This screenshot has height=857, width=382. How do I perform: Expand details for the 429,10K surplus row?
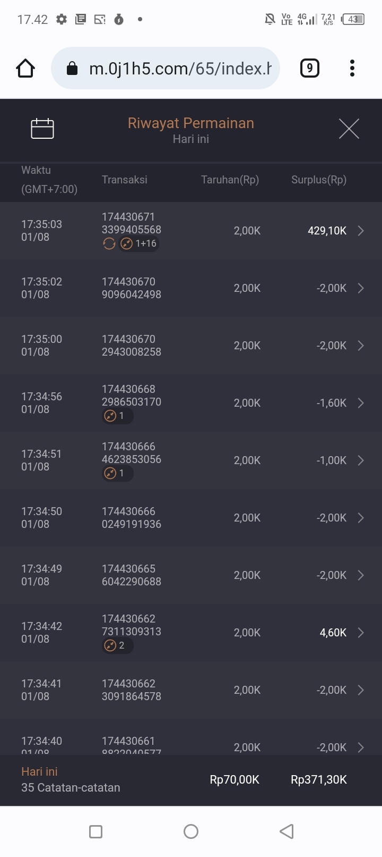click(361, 231)
